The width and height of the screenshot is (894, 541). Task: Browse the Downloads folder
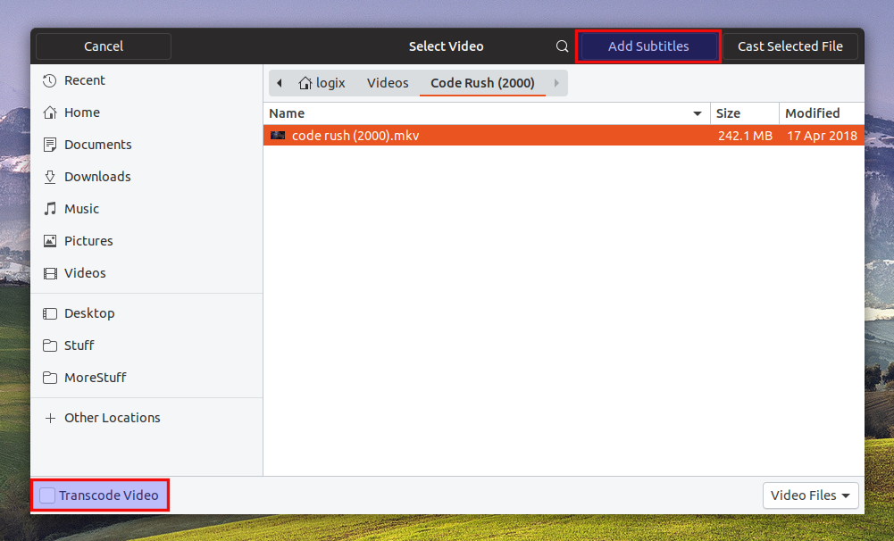[x=96, y=176]
